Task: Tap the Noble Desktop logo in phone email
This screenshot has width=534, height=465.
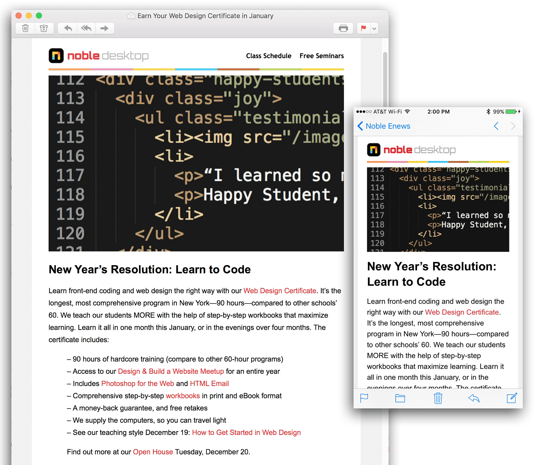Action: [x=411, y=150]
